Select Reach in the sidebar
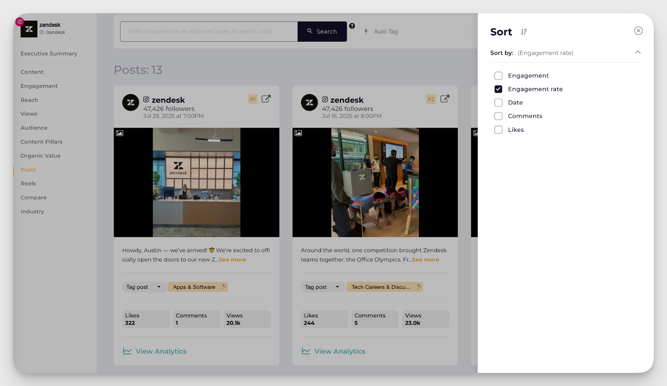 (29, 100)
